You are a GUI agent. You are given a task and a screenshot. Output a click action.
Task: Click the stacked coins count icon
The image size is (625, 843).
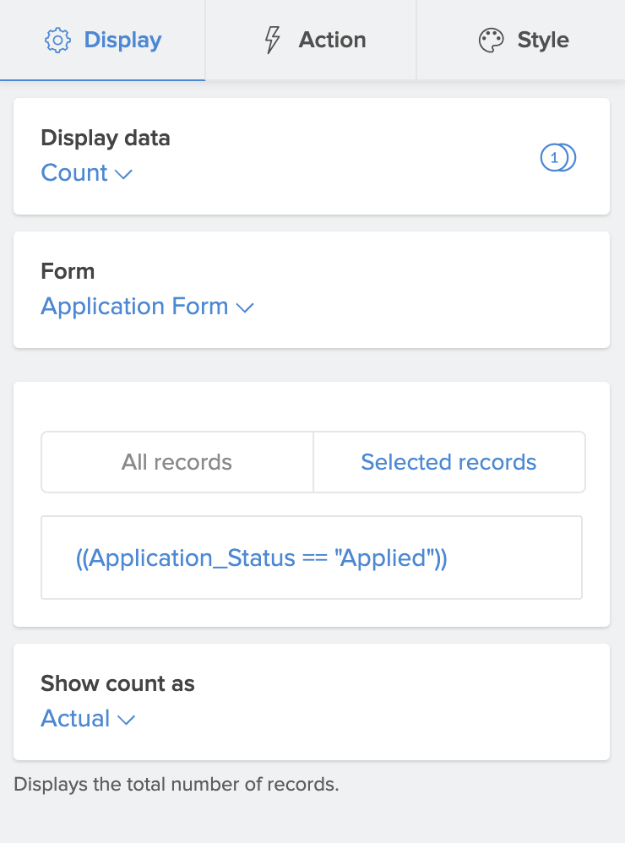pos(557,158)
